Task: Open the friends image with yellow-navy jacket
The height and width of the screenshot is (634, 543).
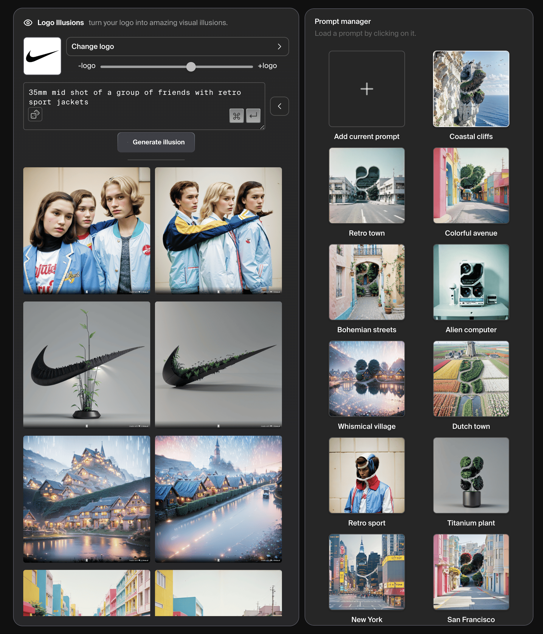Action: coord(218,231)
